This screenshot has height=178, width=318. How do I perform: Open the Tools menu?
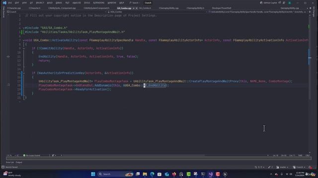[x=87, y=3]
